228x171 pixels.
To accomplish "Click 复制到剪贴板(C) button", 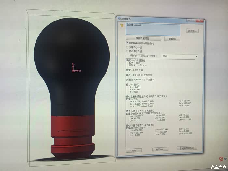I will coord(187,148).
